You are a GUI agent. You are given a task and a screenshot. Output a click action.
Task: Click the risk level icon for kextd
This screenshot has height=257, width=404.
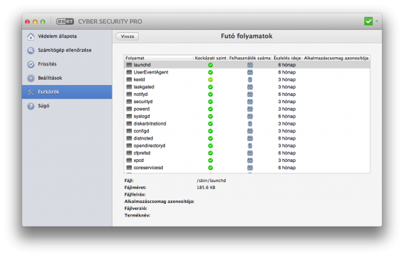[x=211, y=80]
